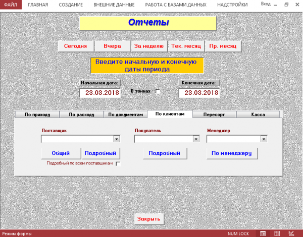This screenshot has width=303, height=237.
Task: Open the ГЛАВНАЯ ribbon tab
Action: pyautogui.click(x=38, y=5)
